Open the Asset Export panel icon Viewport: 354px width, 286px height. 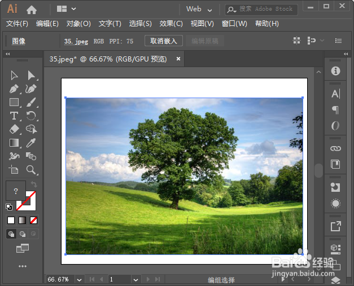[335, 226]
